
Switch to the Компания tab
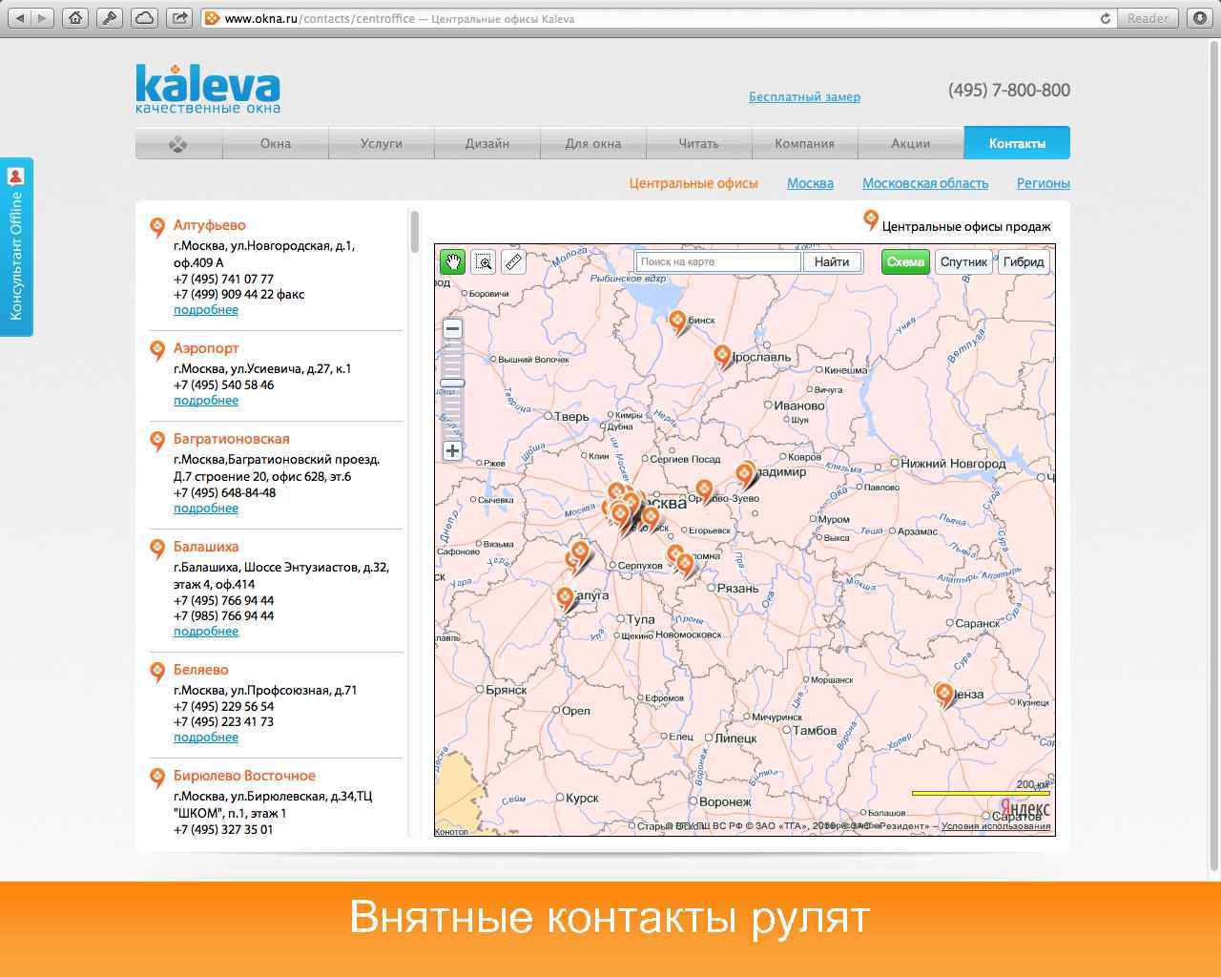click(x=804, y=142)
